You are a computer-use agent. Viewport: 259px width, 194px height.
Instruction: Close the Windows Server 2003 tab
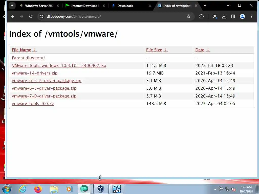click(x=58, y=6)
